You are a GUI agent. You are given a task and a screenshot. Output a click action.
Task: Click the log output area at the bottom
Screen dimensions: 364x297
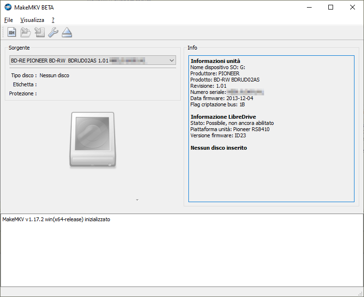(182, 250)
